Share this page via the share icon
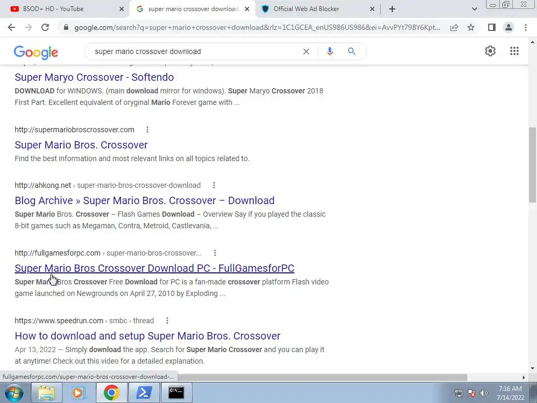537x403 pixels. 454,27
